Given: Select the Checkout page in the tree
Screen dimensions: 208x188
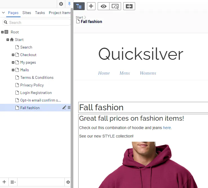Looking at the screenshot, I should [x=28, y=55].
